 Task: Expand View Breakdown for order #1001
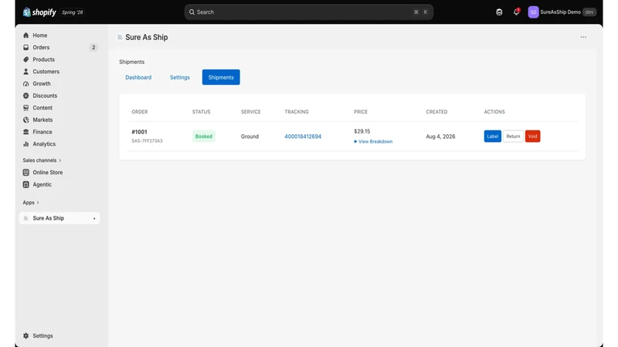point(373,142)
